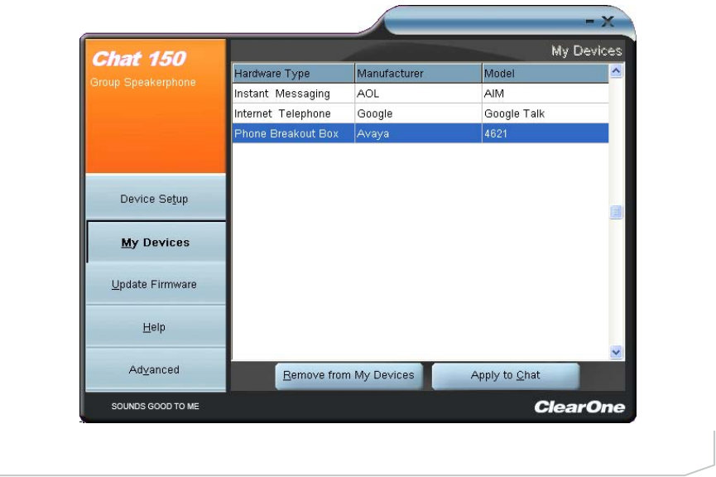Click the scroll up arrow in device list

click(616, 71)
